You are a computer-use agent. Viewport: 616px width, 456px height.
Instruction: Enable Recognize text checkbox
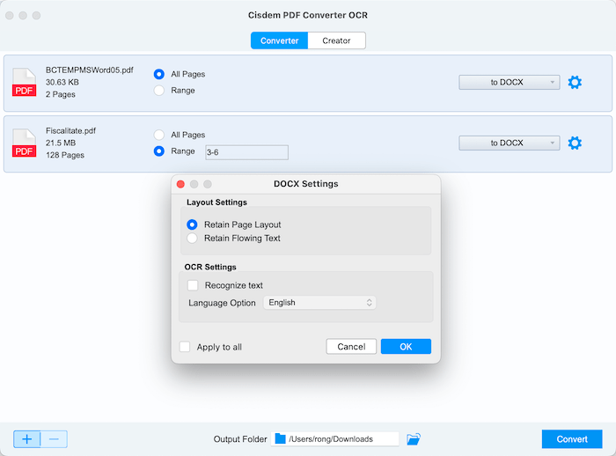click(x=193, y=285)
